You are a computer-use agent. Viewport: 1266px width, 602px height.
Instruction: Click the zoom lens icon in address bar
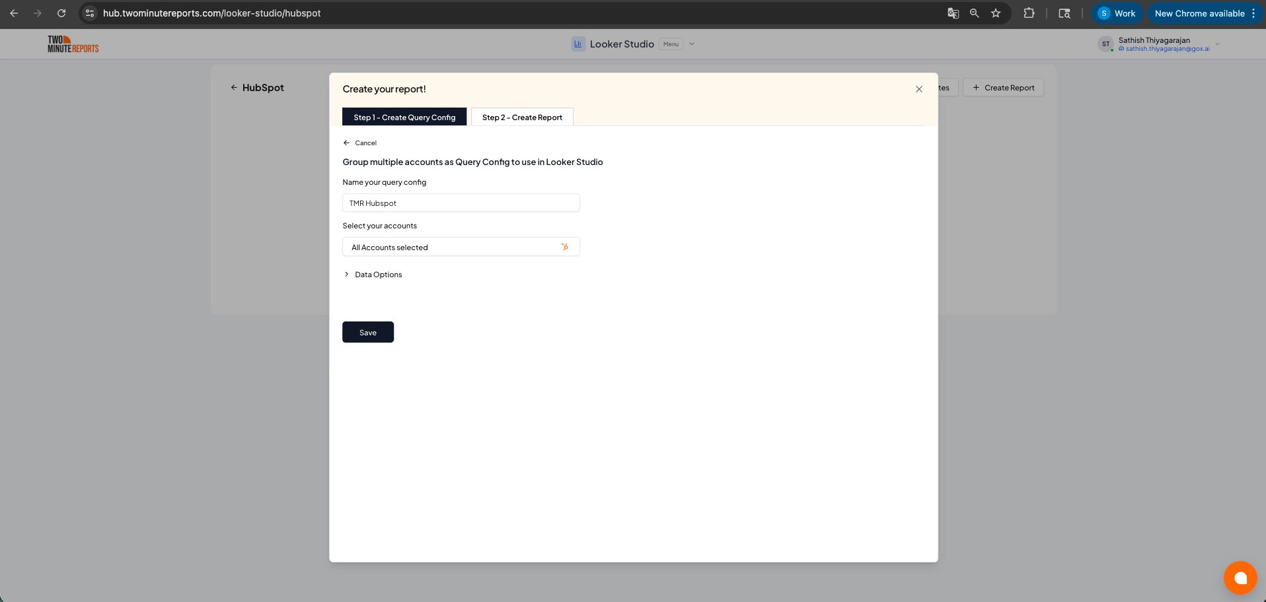click(x=975, y=13)
